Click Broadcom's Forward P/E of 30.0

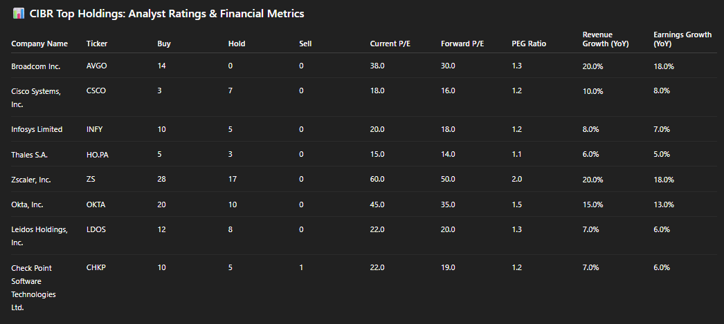pos(449,66)
